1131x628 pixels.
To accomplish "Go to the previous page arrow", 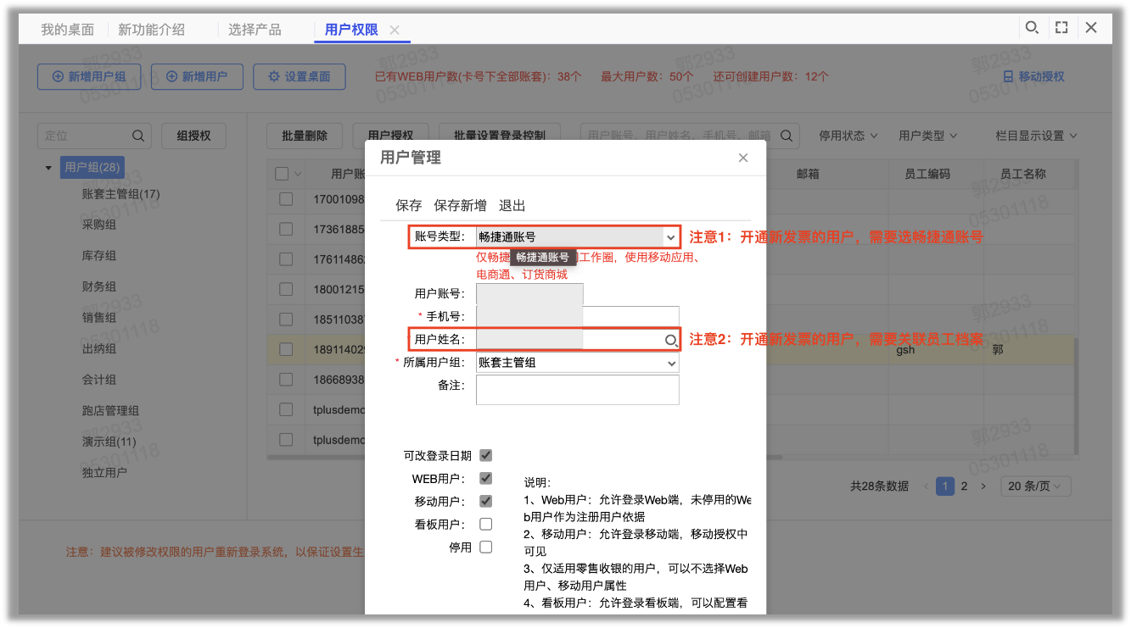I will coord(927,486).
